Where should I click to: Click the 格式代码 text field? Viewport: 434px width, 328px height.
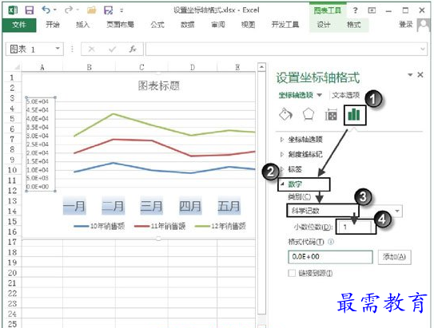pos(330,257)
